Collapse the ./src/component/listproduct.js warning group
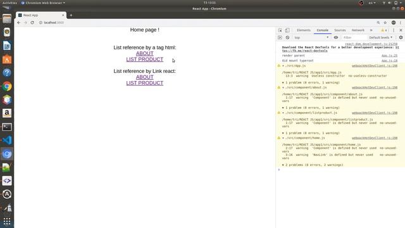Screen dimensions: 405x228 click(283, 113)
